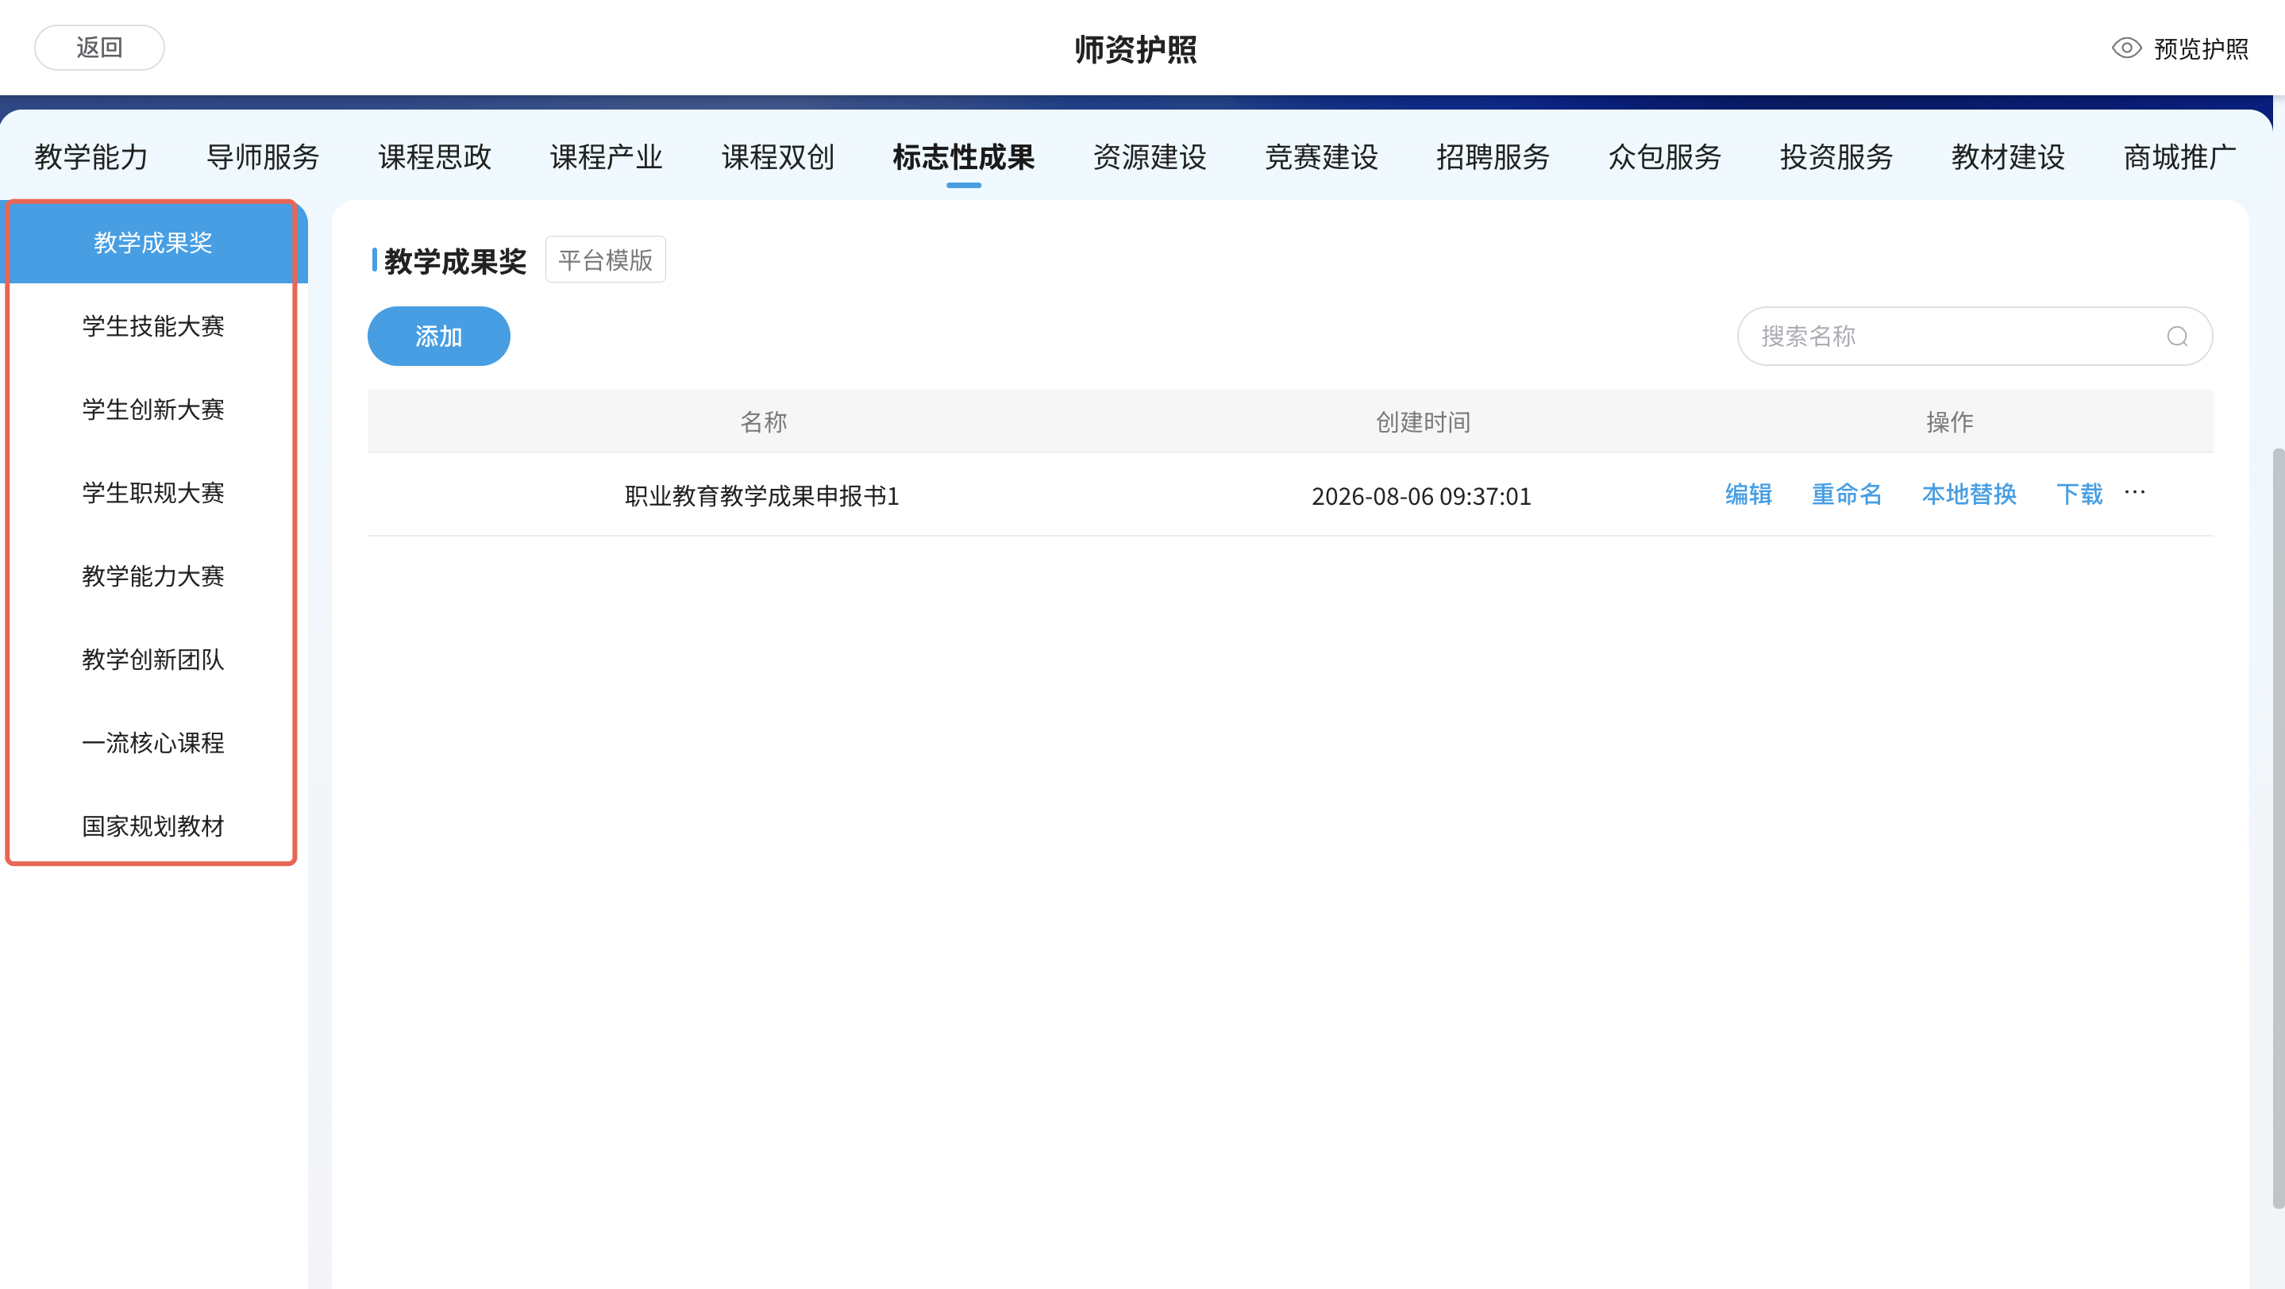The width and height of the screenshot is (2285, 1289).
Task: Select 国家规划教材 in the sidebar
Action: coord(153,825)
